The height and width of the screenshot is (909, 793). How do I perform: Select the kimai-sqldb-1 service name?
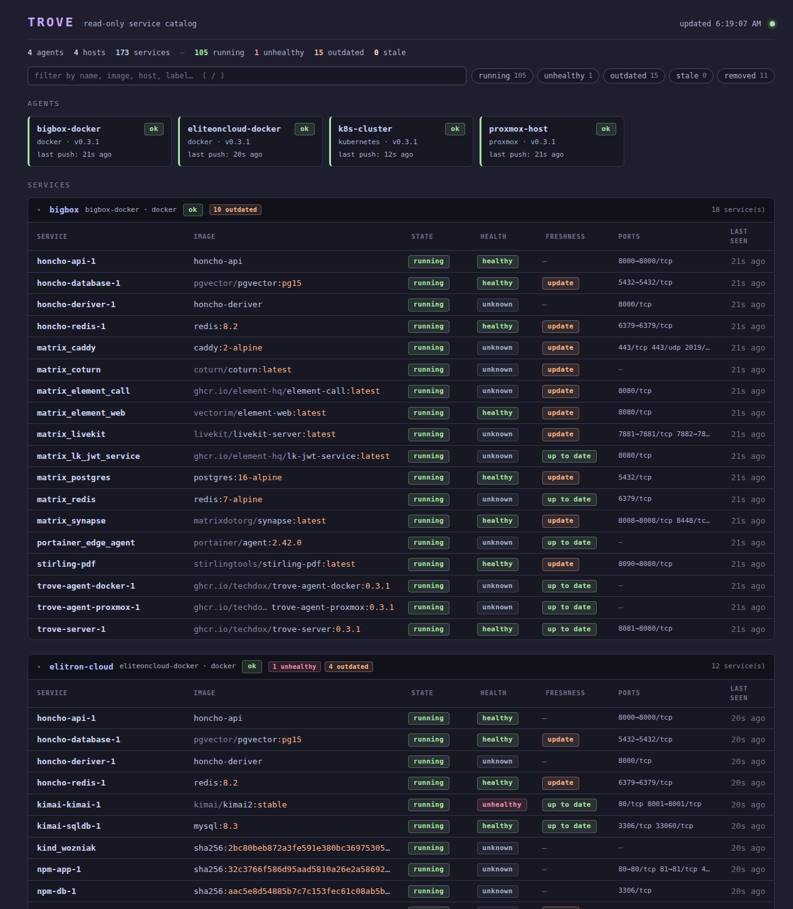[x=68, y=826]
